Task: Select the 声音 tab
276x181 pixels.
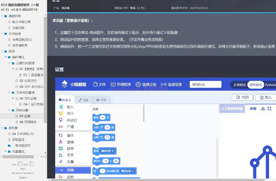Action: (x=101, y=100)
